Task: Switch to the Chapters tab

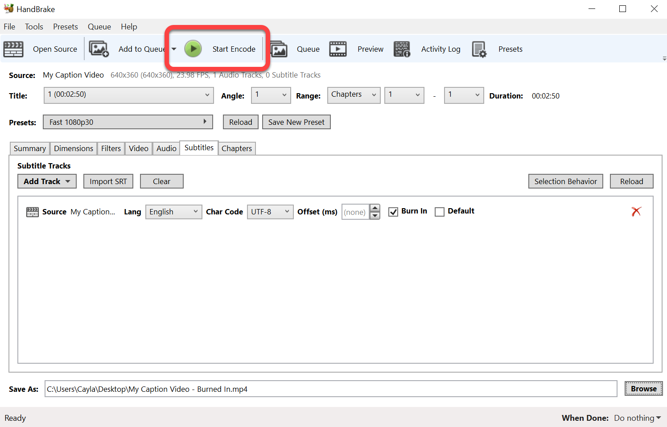Action: pyautogui.click(x=237, y=148)
